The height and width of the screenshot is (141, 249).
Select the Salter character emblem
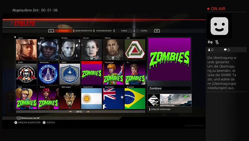26,50
